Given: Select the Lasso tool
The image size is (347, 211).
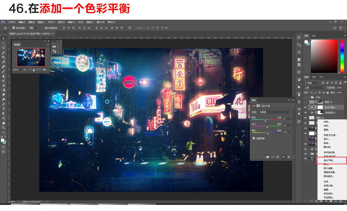Looking at the screenshot, I should 3,48.
